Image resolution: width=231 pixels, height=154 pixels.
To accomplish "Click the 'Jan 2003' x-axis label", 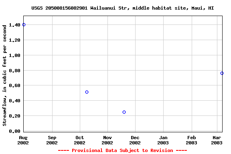I will click(163, 140).
